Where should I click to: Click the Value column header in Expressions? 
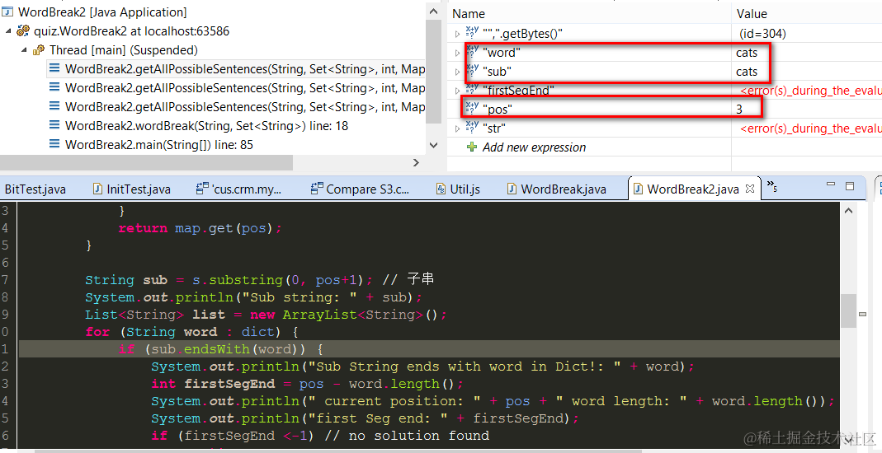(x=752, y=14)
